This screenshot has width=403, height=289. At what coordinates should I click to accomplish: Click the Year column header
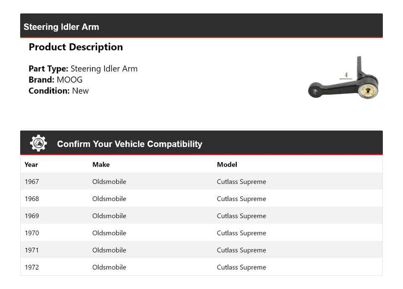(x=31, y=164)
